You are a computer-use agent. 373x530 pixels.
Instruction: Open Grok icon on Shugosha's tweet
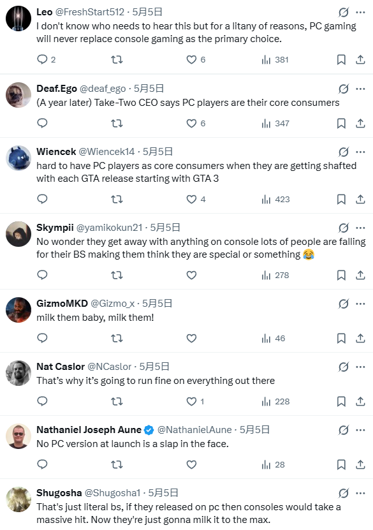click(344, 493)
